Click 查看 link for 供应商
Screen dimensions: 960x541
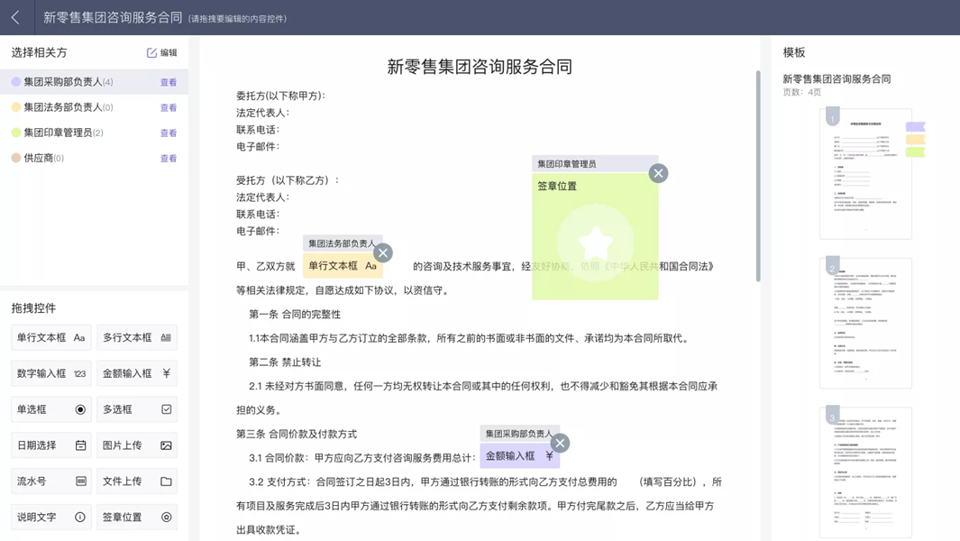coord(169,158)
